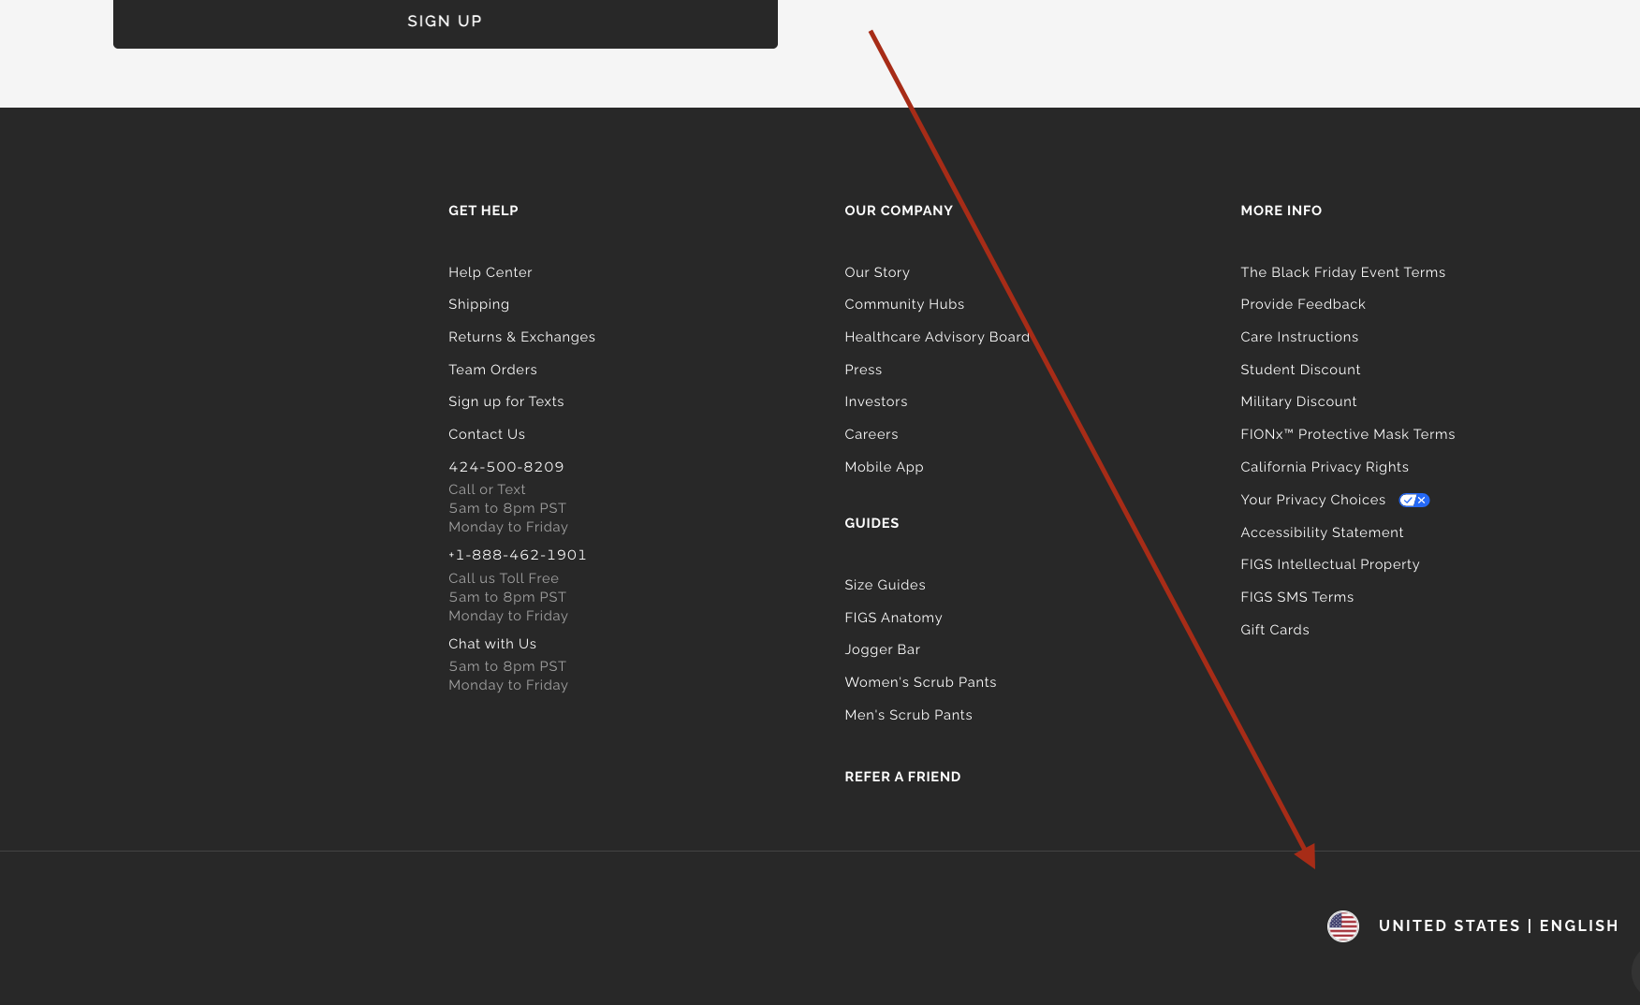
Task: Browse Gift Cards
Action: tap(1274, 630)
